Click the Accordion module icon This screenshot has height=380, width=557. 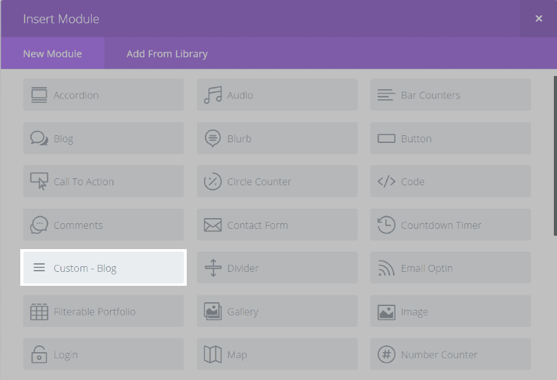[39, 95]
